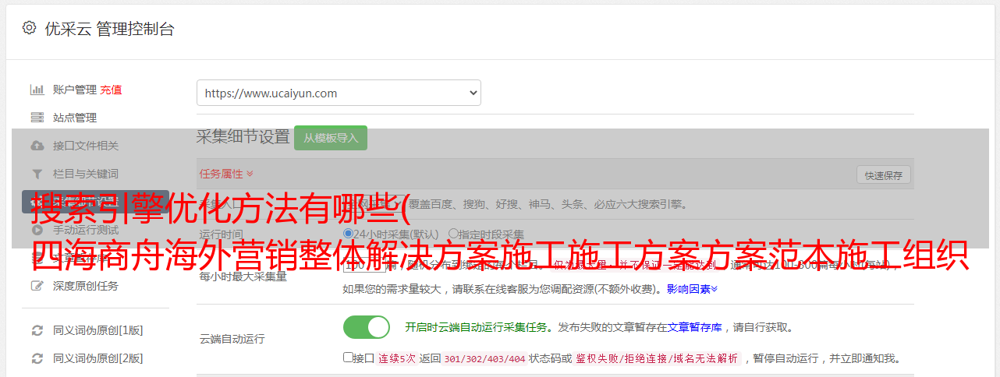Toggle the 云端自动运行 switch off

pos(367,327)
